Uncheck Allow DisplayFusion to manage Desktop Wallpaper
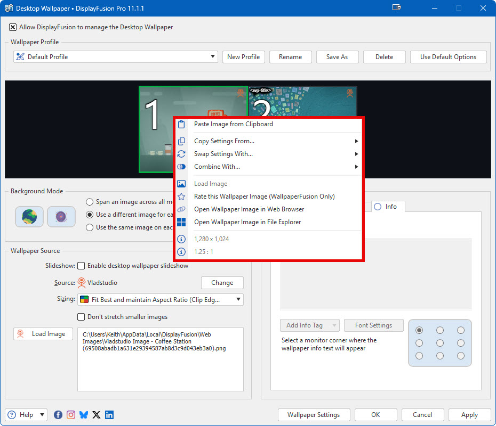This screenshot has height=426, width=496. (13, 27)
